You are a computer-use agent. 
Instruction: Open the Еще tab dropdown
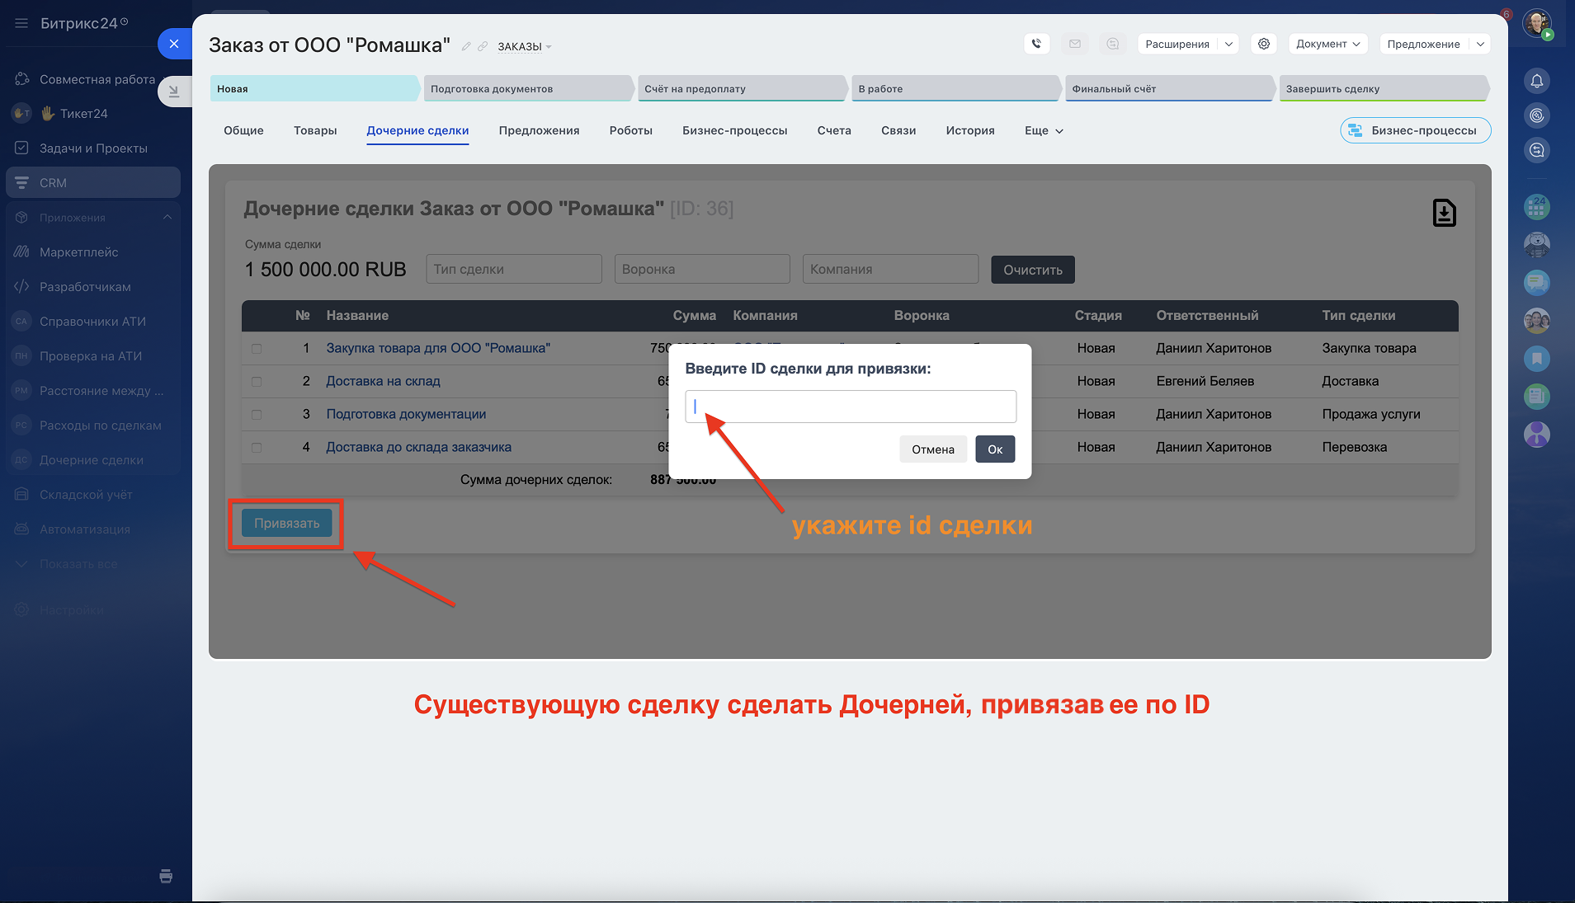tap(1044, 130)
